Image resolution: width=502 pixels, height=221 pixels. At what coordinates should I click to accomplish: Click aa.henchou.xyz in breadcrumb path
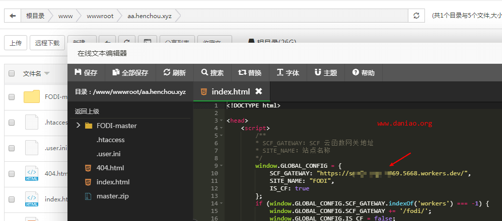click(x=149, y=16)
